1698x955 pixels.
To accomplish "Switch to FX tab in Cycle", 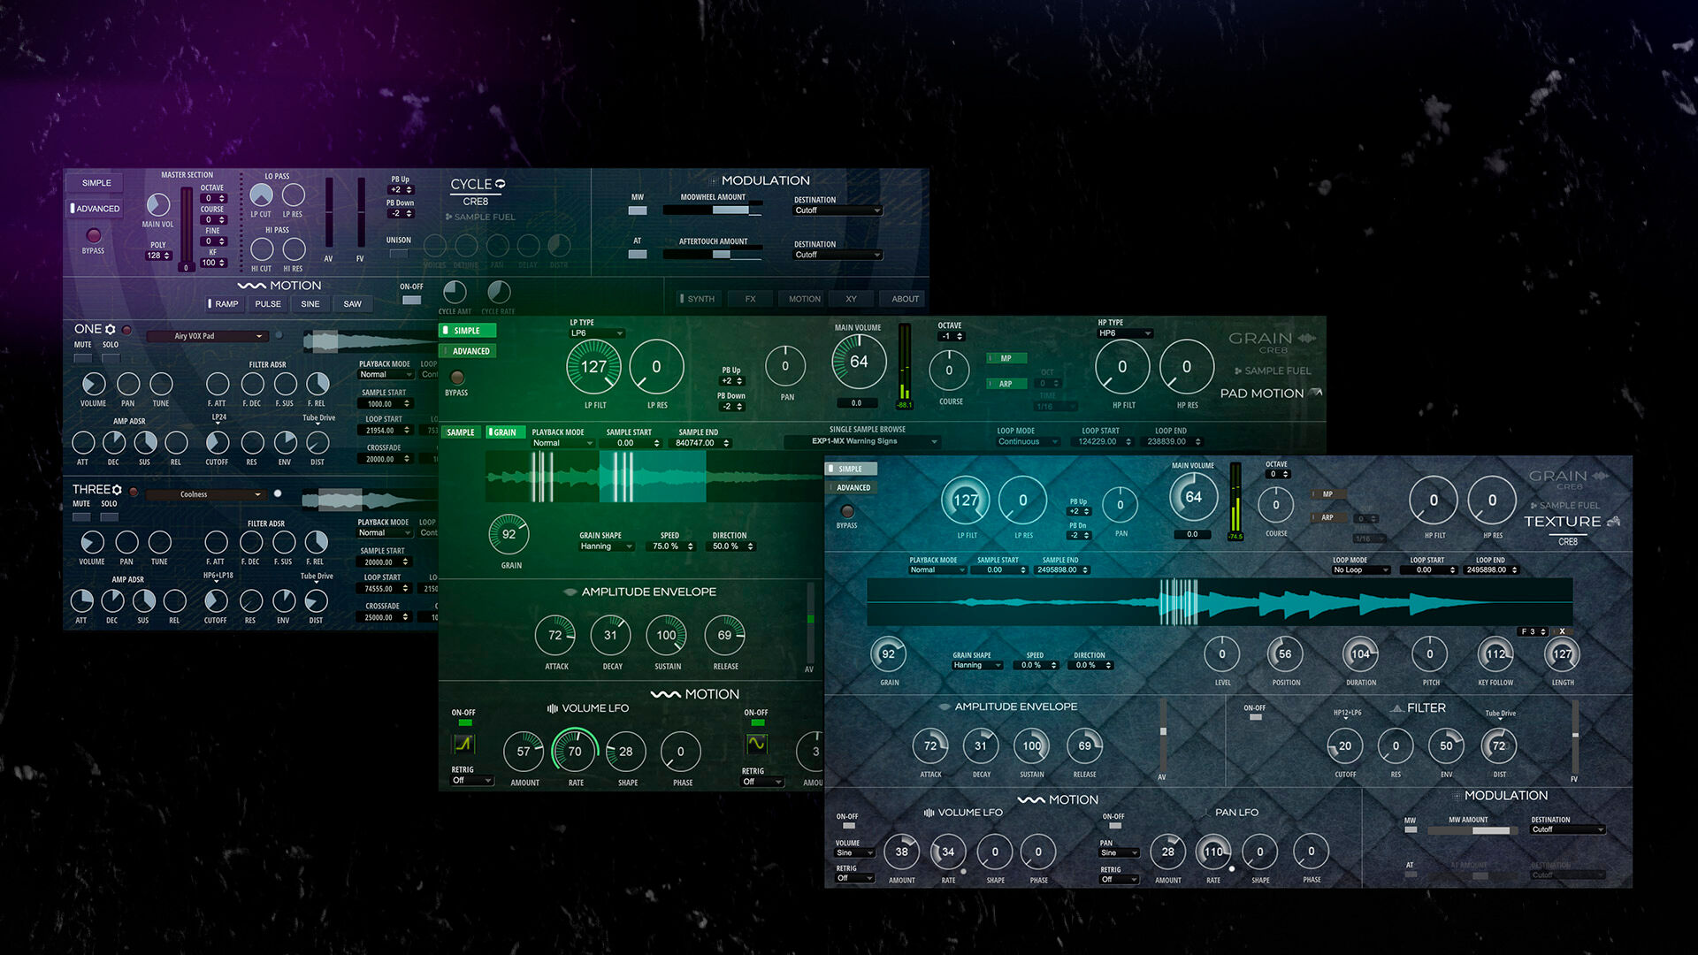I will pyautogui.click(x=750, y=299).
